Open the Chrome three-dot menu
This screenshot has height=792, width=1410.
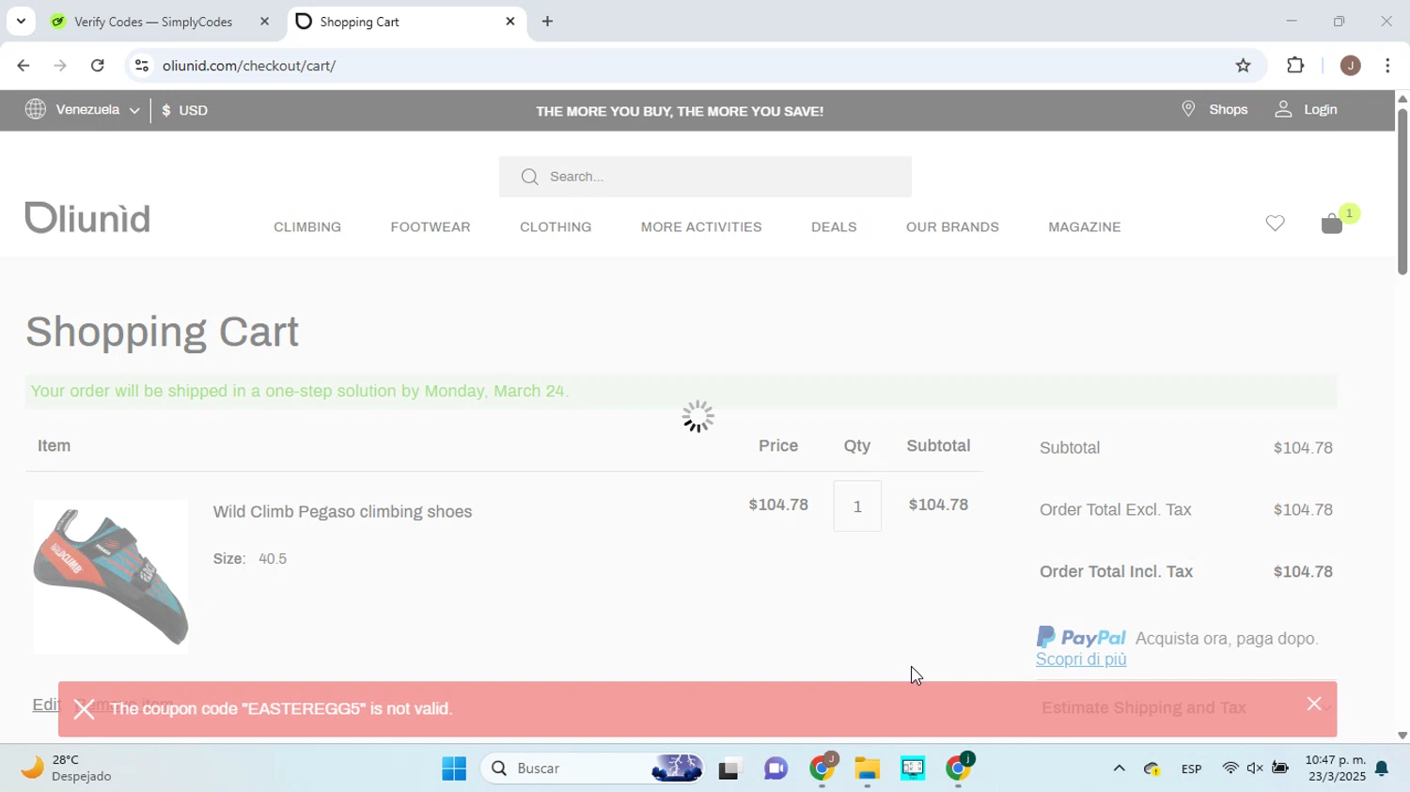[x=1388, y=66]
